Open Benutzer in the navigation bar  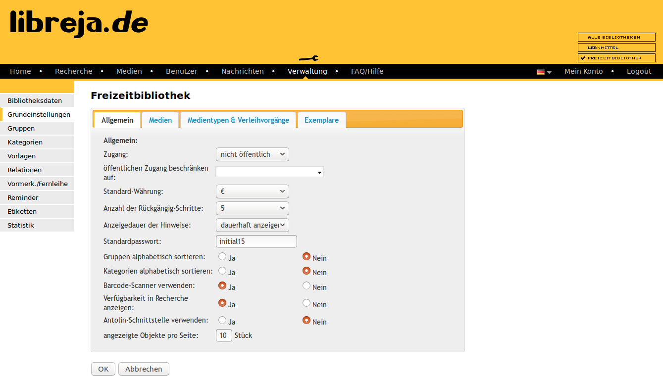pos(181,71)
